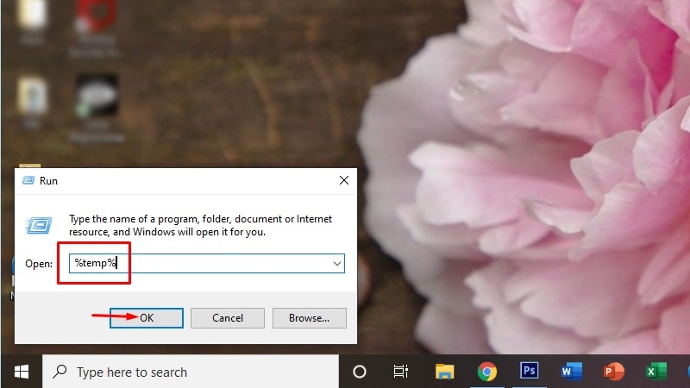Cancel the Run dialog

(x=228, y=318)
